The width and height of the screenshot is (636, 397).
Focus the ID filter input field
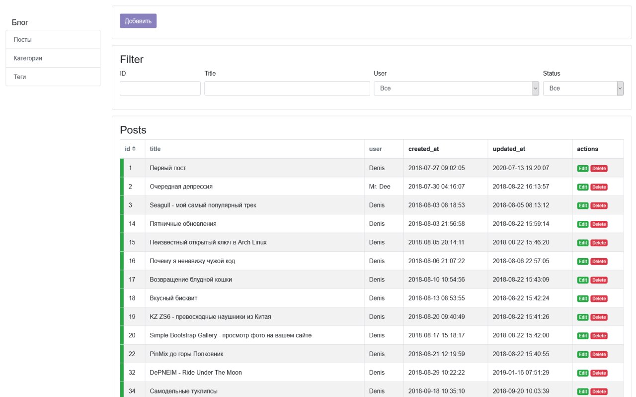point(160,88)
